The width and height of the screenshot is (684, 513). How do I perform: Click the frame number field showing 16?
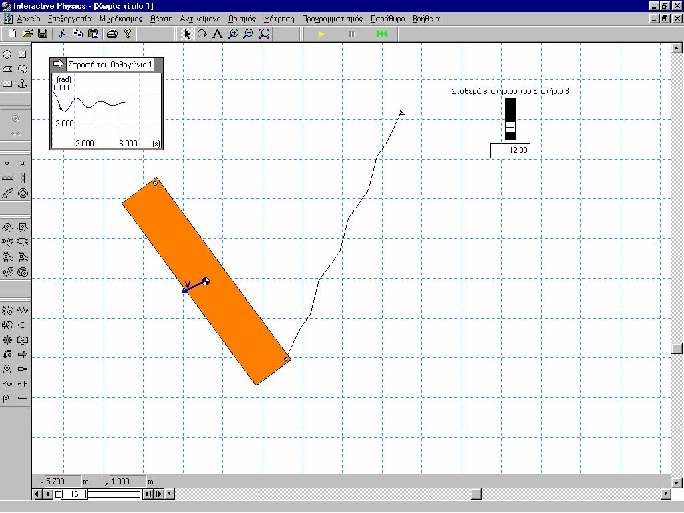(74, 494)
